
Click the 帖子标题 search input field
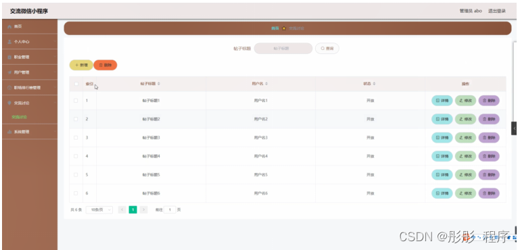[x=283, y=49]
